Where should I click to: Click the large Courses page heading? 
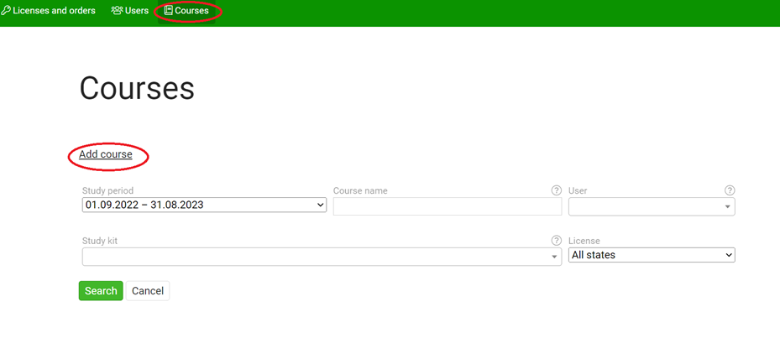pos(137,88)
